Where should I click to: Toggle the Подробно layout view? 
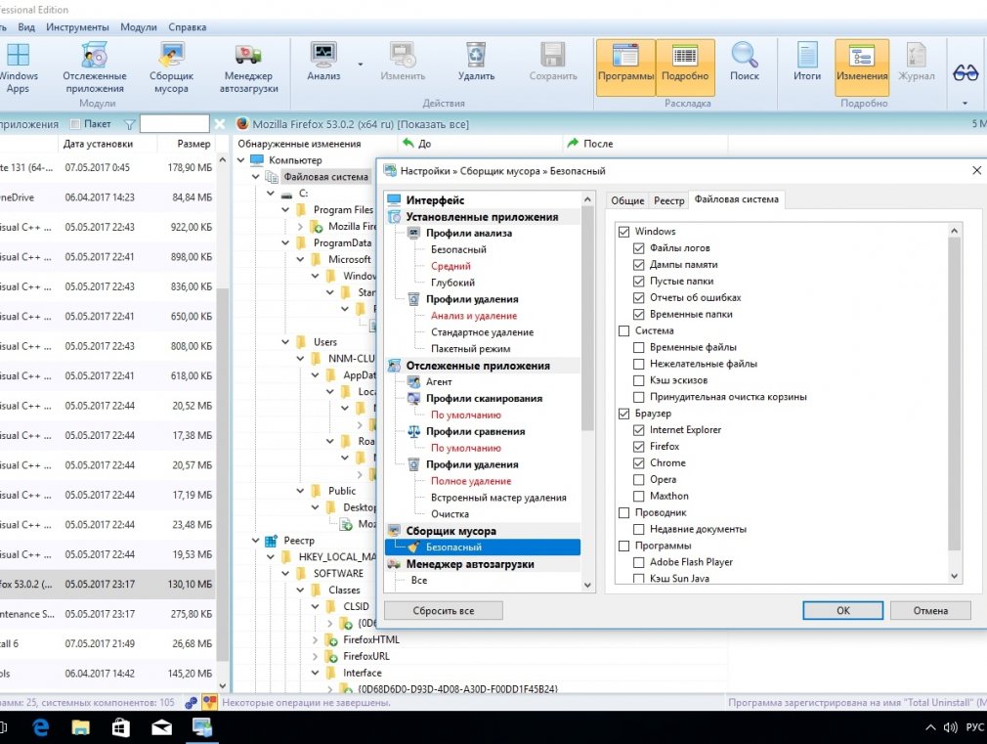[x=685, y=66]
